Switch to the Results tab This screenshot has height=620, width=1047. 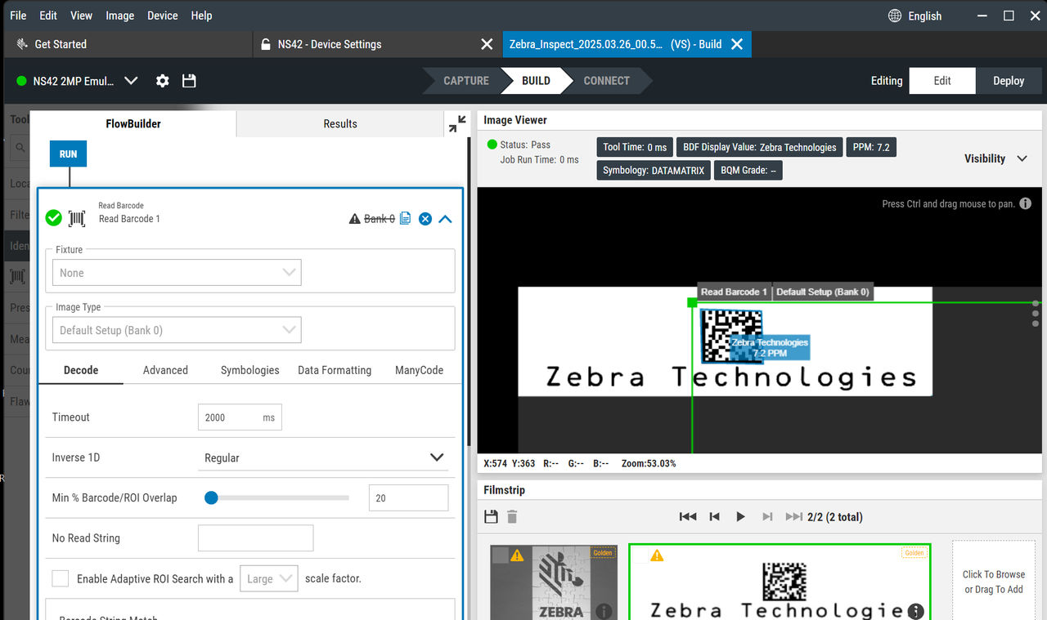[x=340, y=124]
